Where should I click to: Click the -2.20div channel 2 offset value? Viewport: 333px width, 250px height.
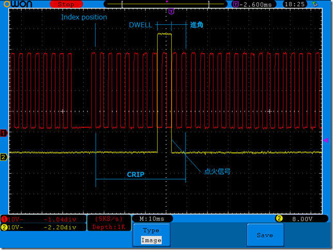[60, 227]
